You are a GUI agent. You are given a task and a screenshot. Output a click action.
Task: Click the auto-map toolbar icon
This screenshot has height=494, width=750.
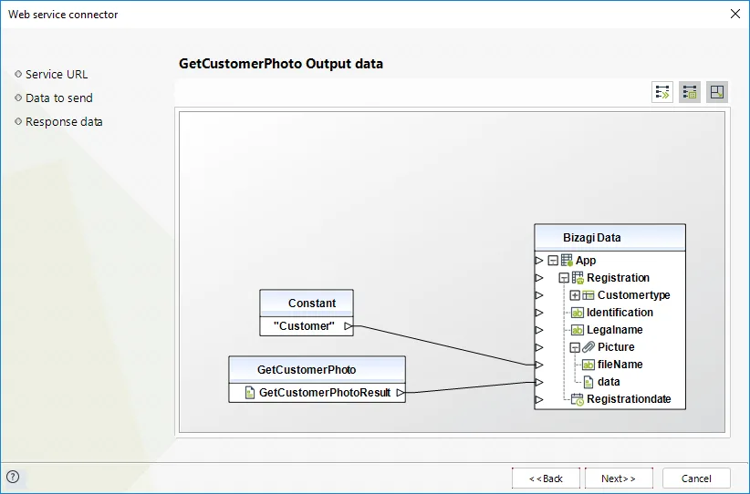click(662, 92)
